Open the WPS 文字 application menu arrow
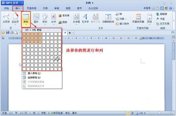Viewport: 176px width, 116px height. pyautogui.click(x=22, y=3)
